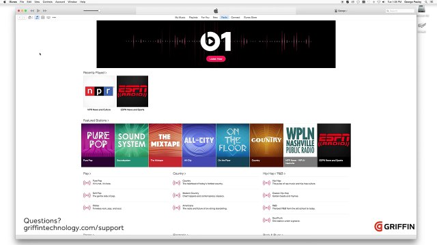The image size is (437, 245).
Task: Play the Modern Country station icon
Action: pyautogui.click(x=176, y=195)
